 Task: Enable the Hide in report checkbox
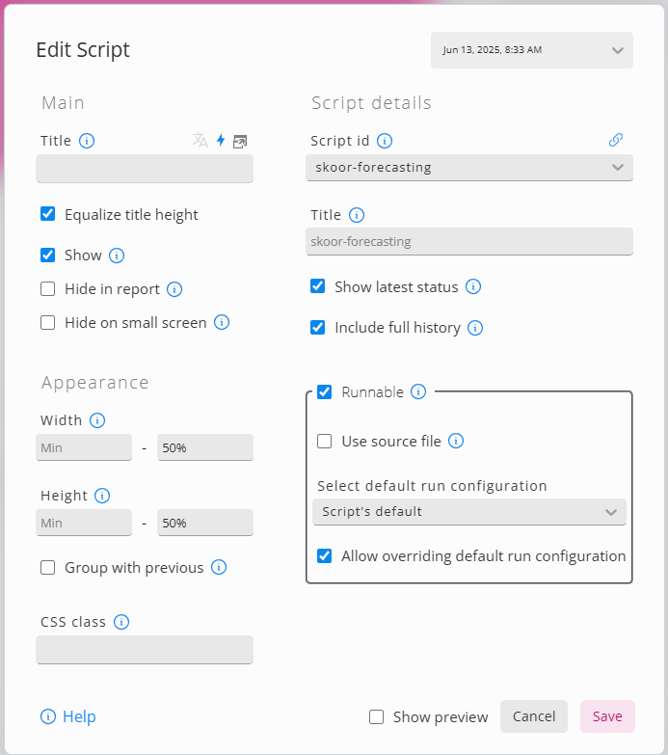click(48, 289)
